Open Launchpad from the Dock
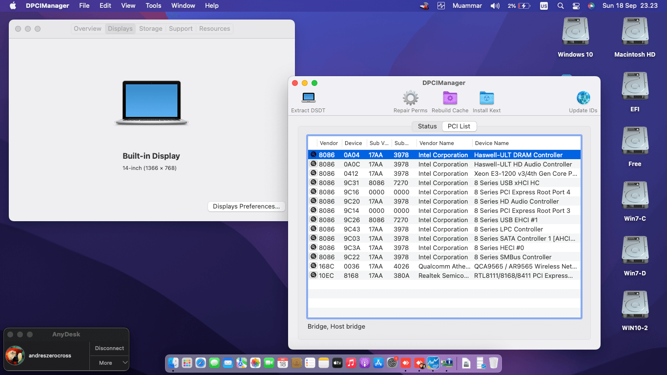The height and width of the screenshot is (375, 667). [187, 363]
